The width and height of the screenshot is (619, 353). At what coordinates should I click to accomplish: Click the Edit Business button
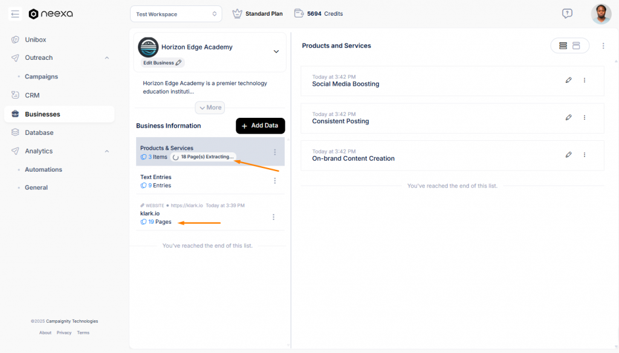(x=162, y=63)
